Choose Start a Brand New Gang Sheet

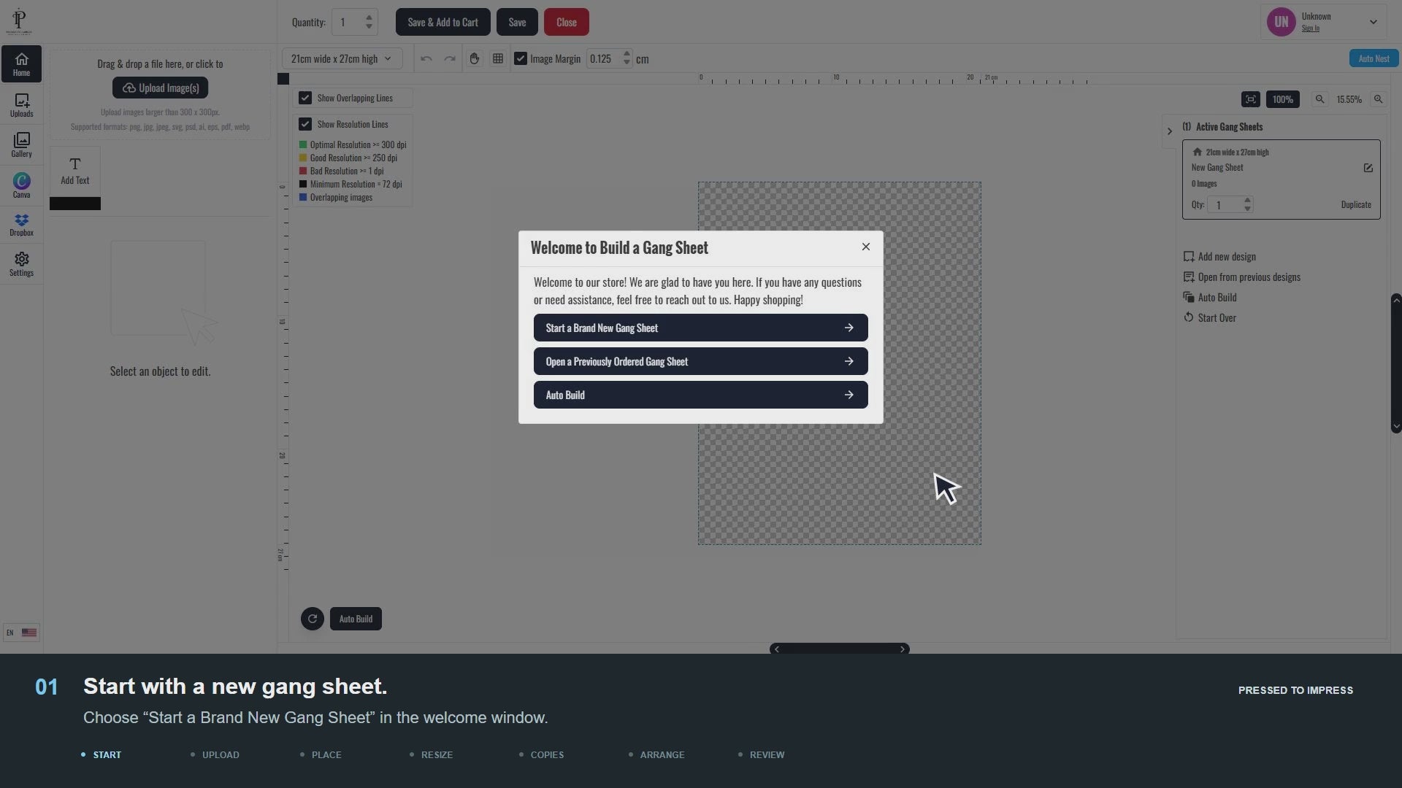[701, 328]
